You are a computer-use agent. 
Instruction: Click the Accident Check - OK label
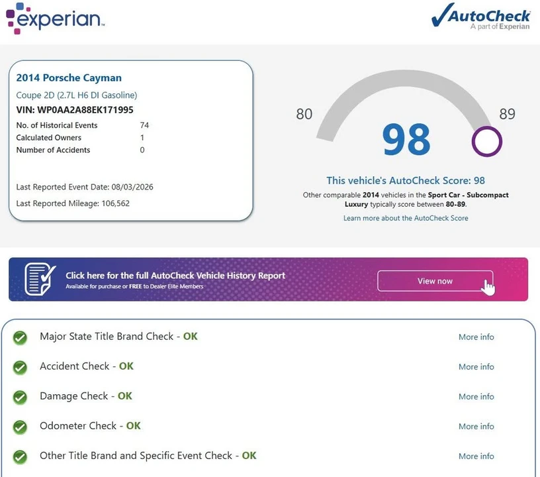coord(87,366)
